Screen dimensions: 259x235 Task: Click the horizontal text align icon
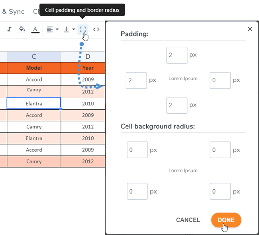pos(49,29)
